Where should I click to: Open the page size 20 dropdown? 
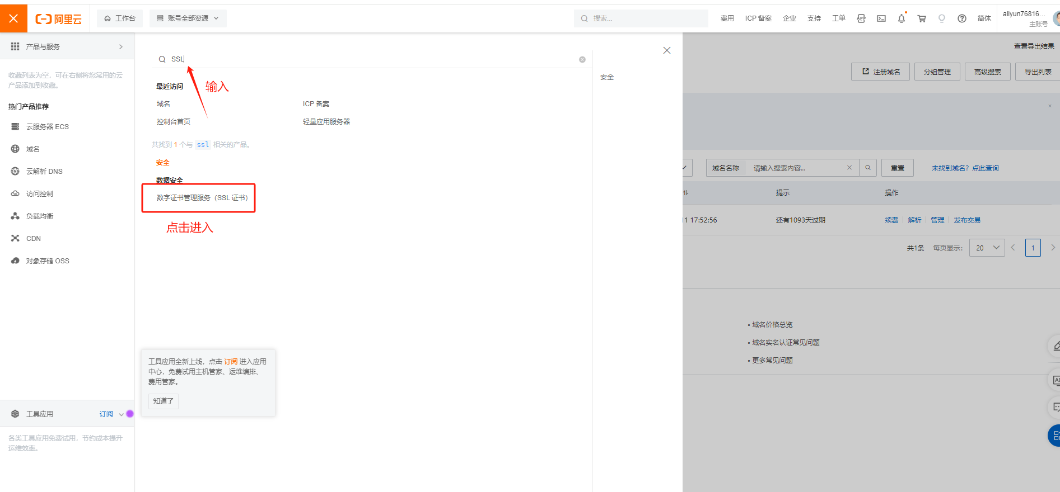tap(987, 248)
